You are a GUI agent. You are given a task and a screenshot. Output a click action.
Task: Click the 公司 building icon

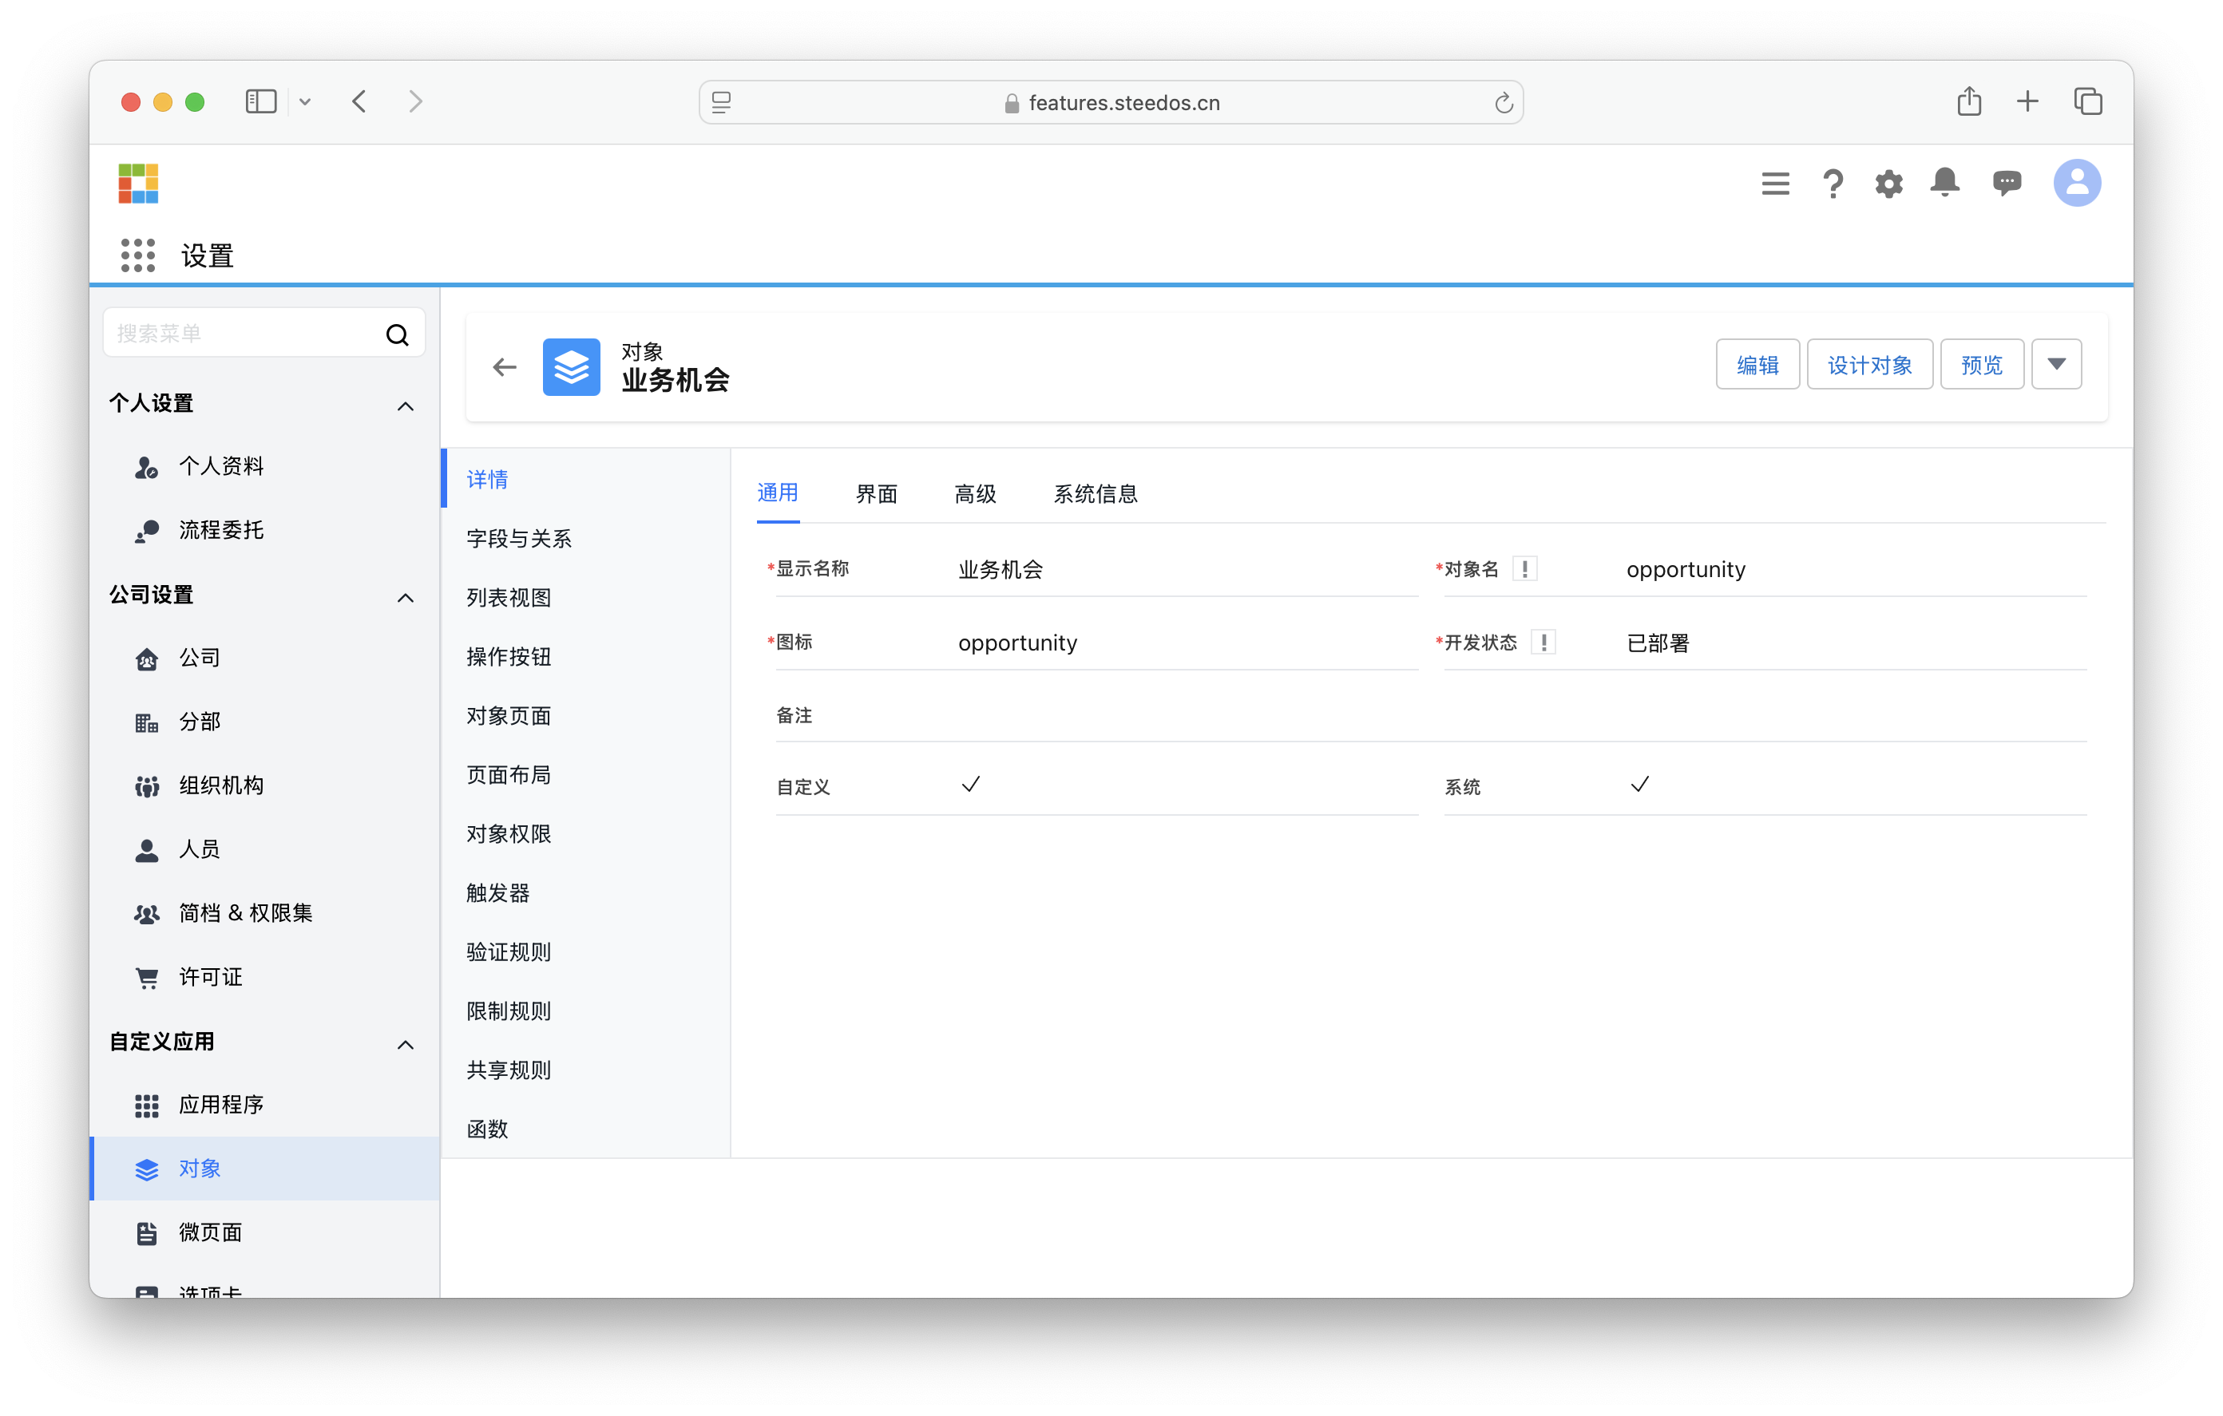147,659
